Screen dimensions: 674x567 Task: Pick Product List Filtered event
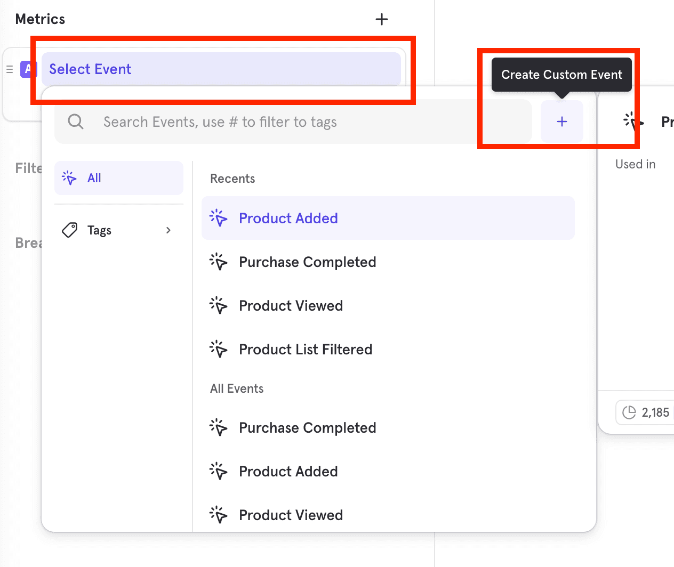coord(305,350)
